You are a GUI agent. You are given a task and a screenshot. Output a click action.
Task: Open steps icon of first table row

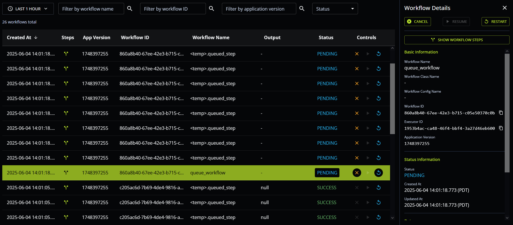[x=66, y=54]
